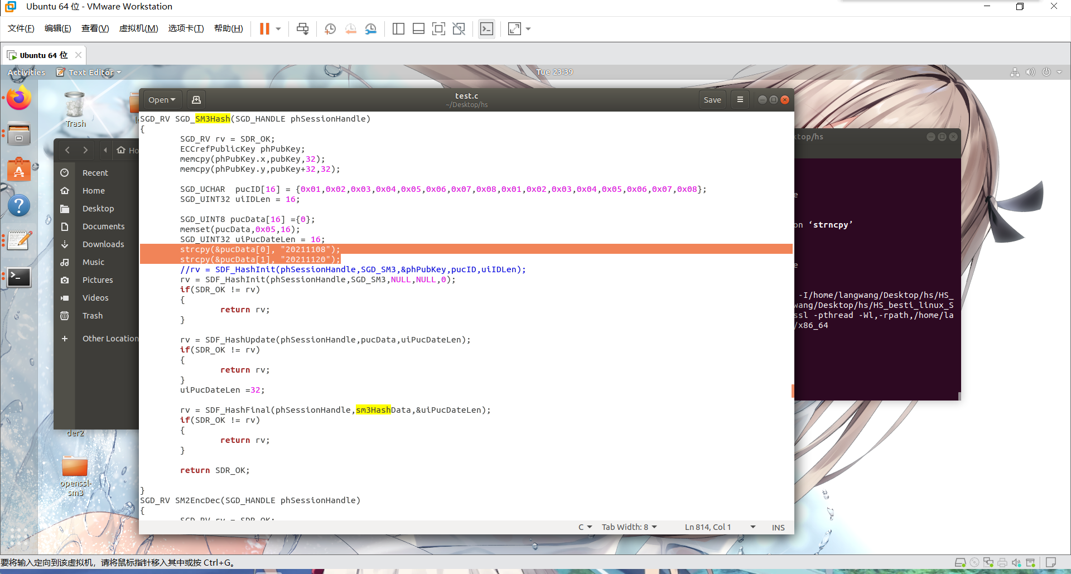1071x574 pixels.
Task: Show or hide the VMware library sidebar
Action: click(398, 28)
